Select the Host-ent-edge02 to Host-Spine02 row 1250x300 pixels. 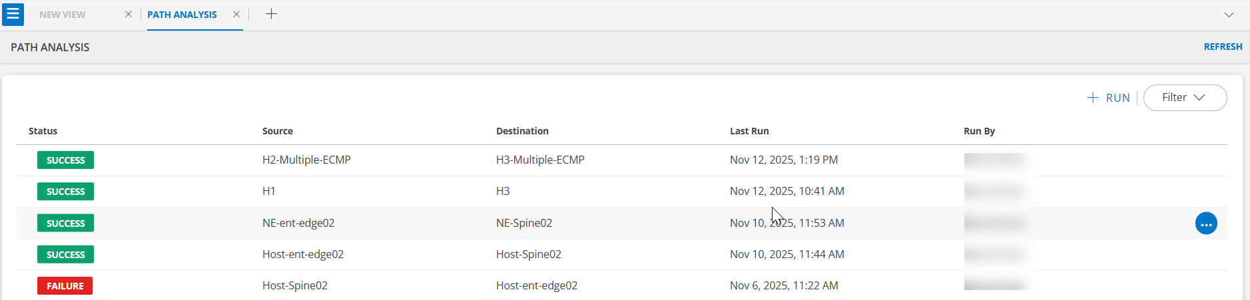(x=303, y=255)
